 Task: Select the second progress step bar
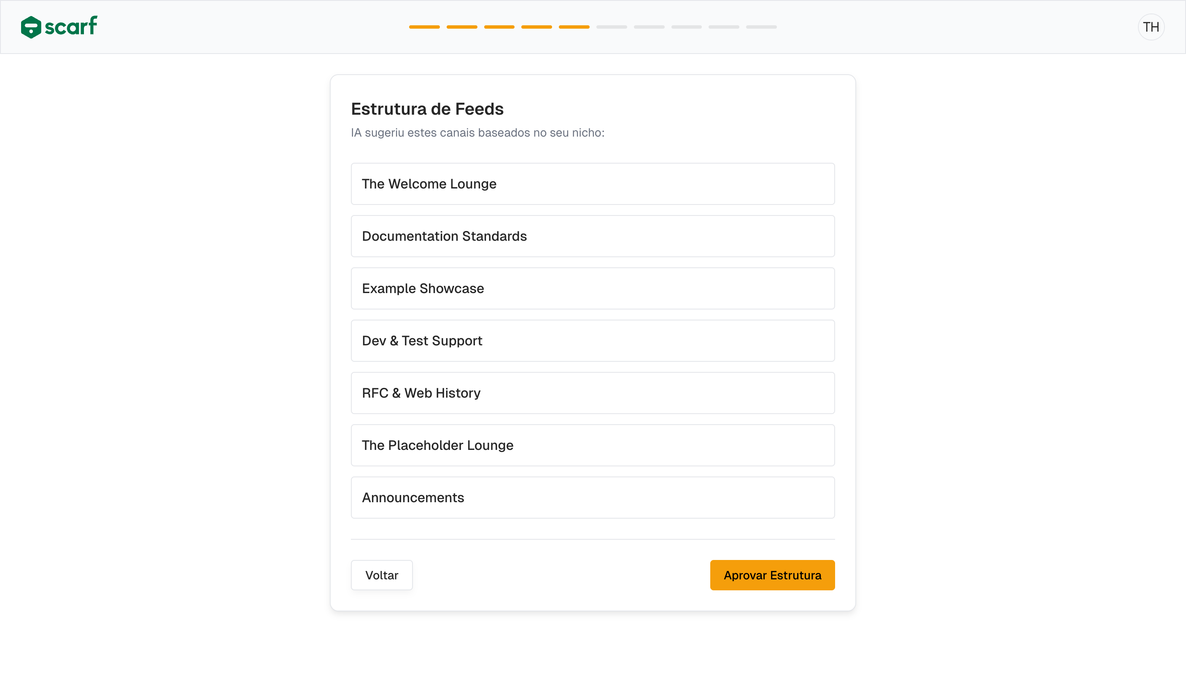(x=462, y=27)
